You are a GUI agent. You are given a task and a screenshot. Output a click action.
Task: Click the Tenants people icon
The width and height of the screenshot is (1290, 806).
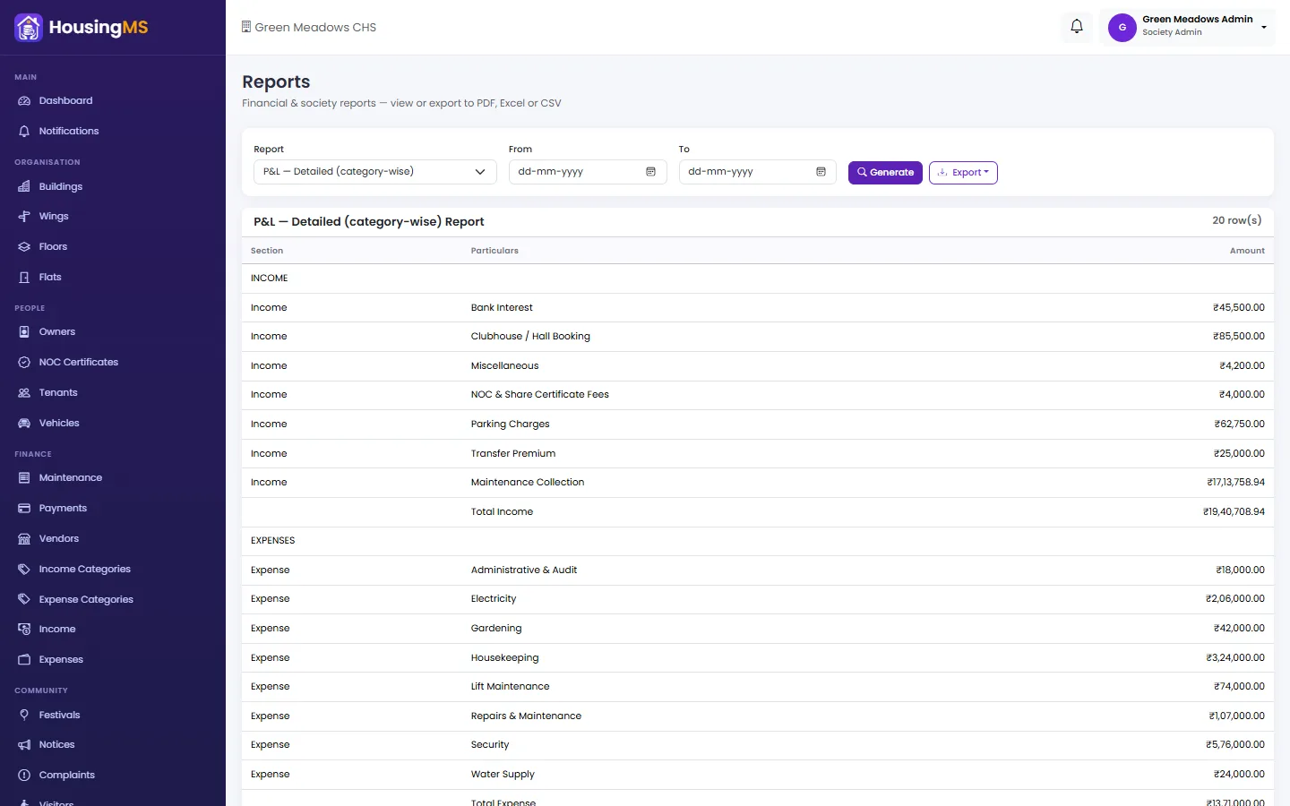[x=24, y=393]
